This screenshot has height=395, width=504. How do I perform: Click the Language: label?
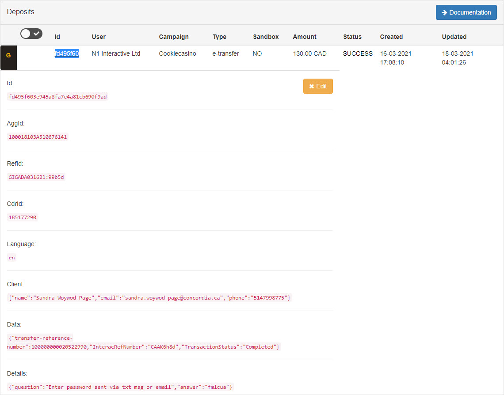pos(21,244)
